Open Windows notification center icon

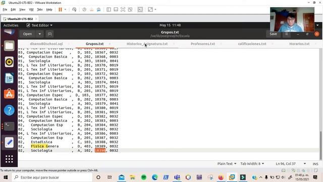tap(315, 177)
